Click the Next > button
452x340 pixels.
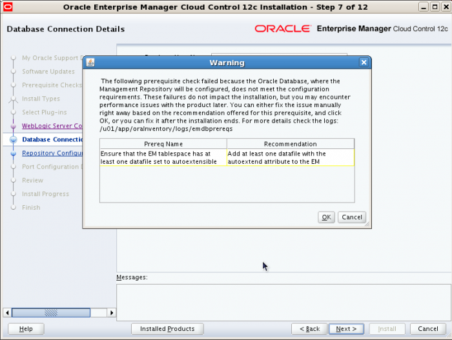346,329
